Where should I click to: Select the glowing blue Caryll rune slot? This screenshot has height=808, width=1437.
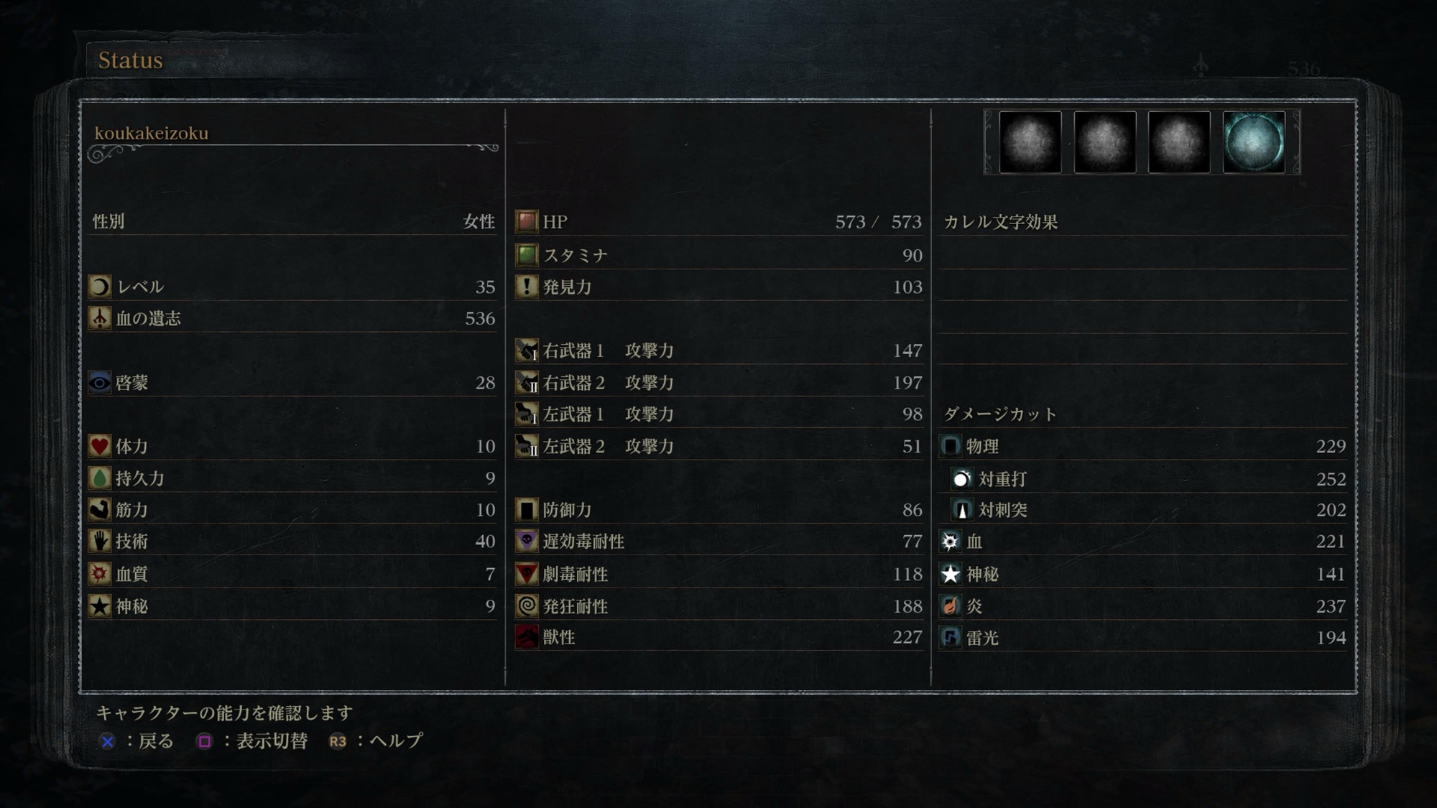1254,141
